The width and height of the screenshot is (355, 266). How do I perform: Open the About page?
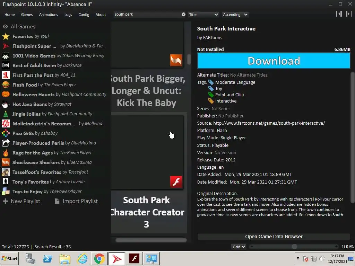tap(101, 15)
